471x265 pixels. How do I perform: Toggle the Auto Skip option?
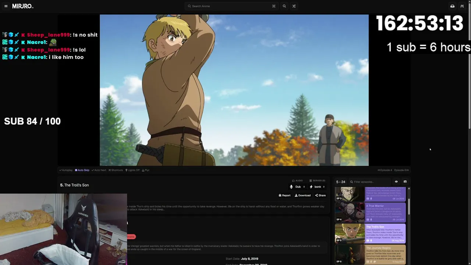pyautogui.click(x=82, y=170)
